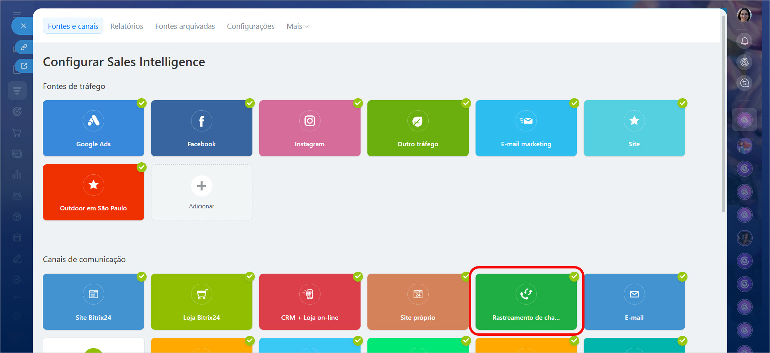Screen dimensions: 770x353
Task: Open the Google Ads traffic source tile
Action: click(93, 128)
